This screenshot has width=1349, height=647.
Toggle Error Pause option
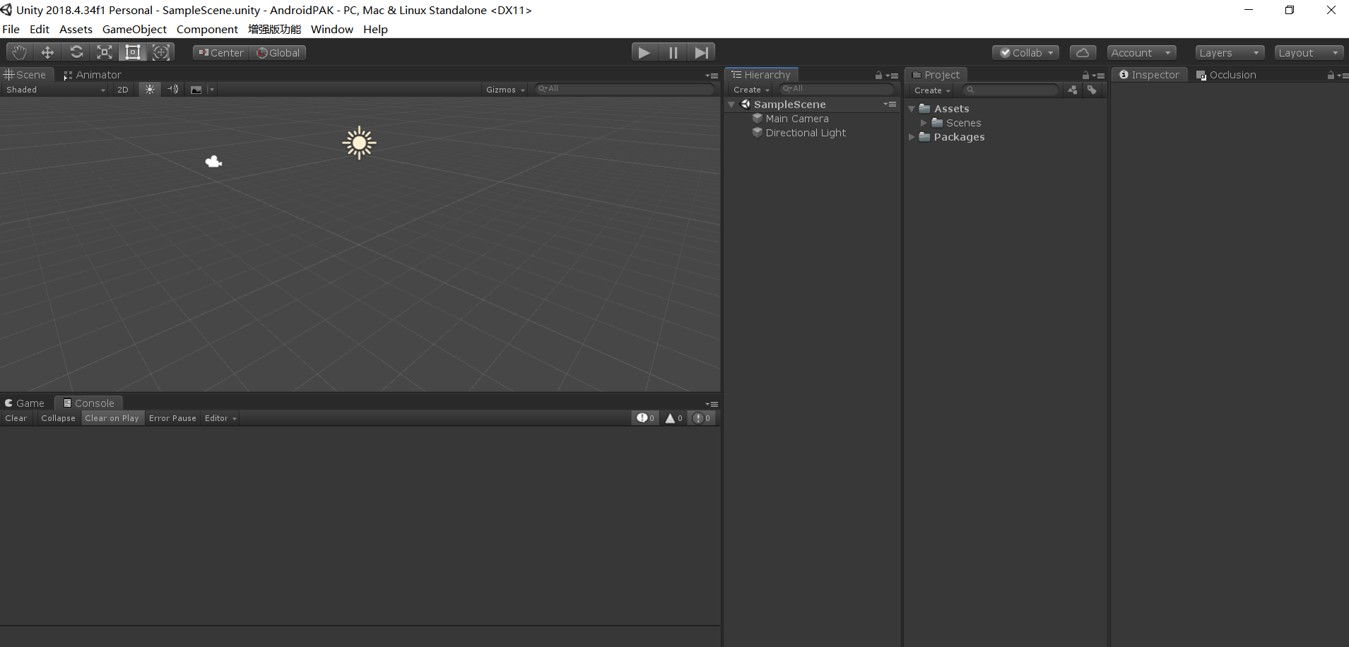172,418
